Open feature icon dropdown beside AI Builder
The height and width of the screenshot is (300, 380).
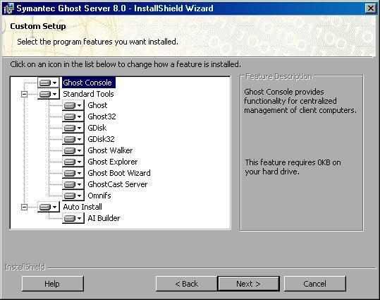click(73, 218)
